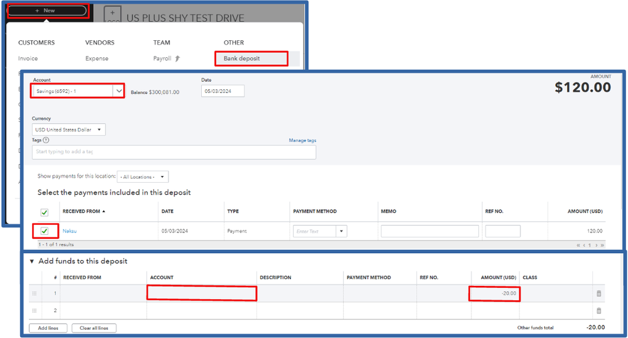Click the $120.00 total amount
Screen dimensions: 628x338
[x=583, y=87]
